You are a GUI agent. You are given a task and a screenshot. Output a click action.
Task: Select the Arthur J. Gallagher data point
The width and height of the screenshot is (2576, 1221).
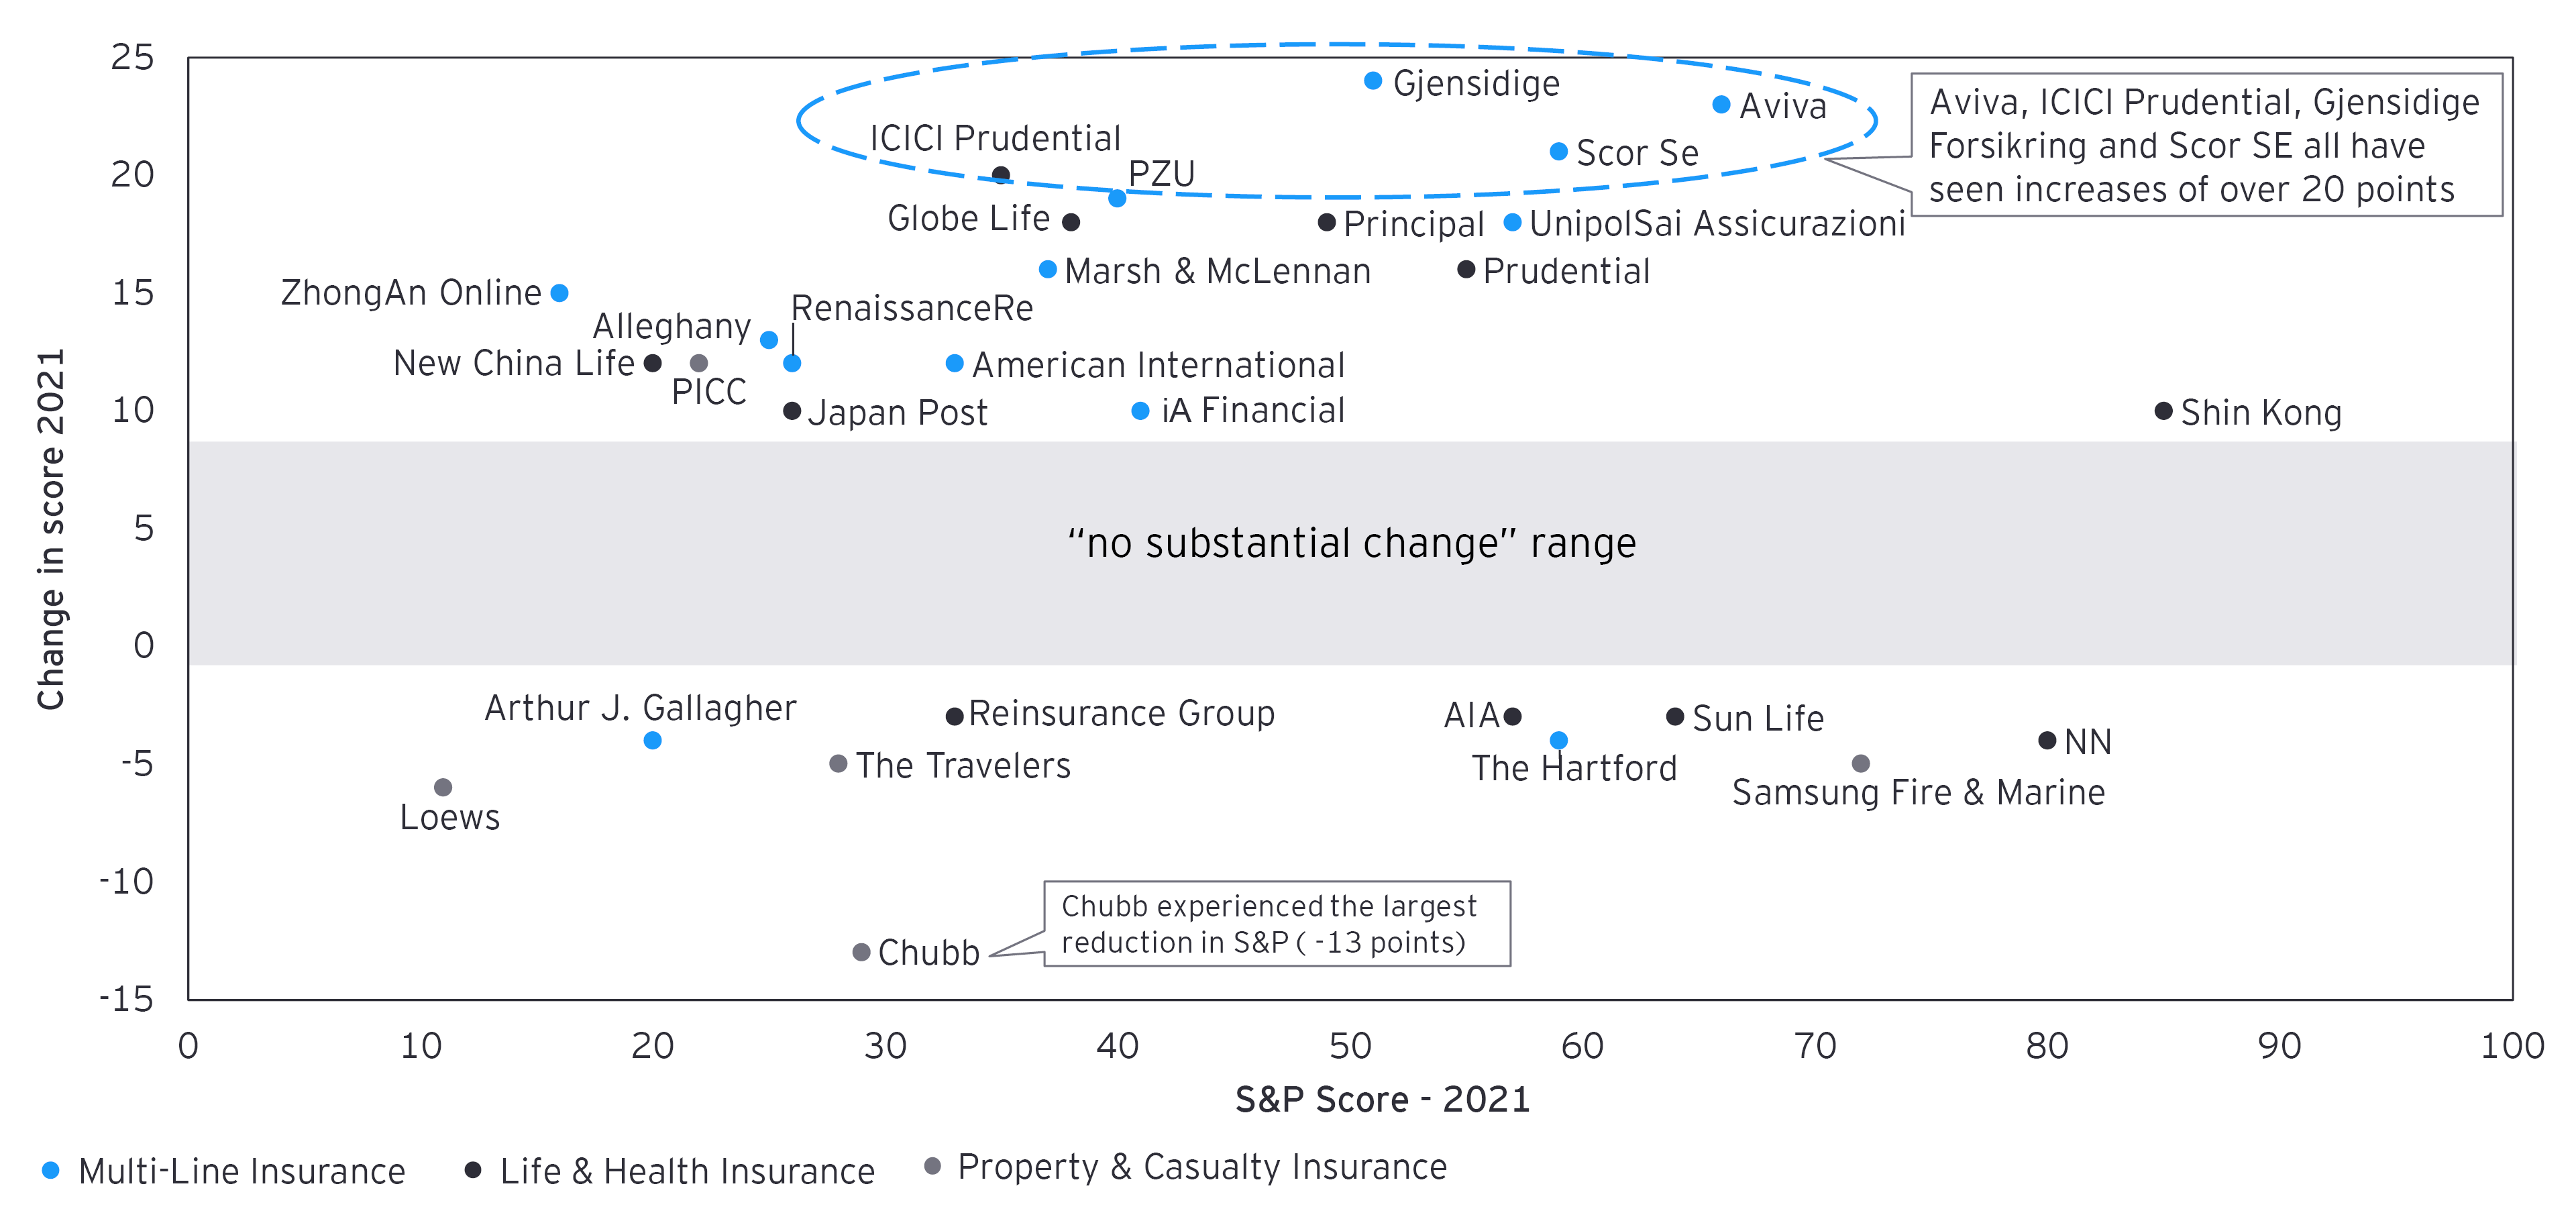click(652, 741)
